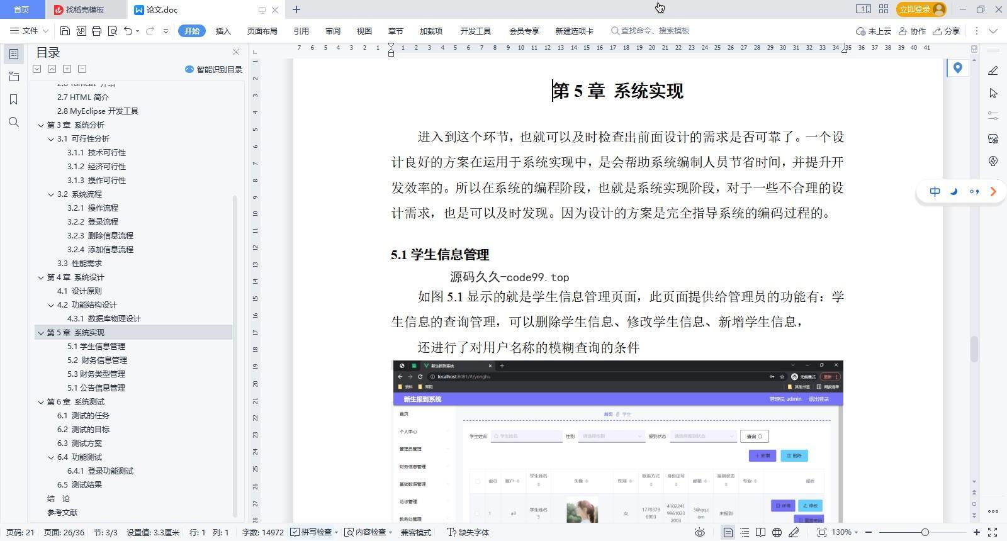Click 兼容模式 in status bar
This screenshot has height=541, width=1007.
click(416, 532)
